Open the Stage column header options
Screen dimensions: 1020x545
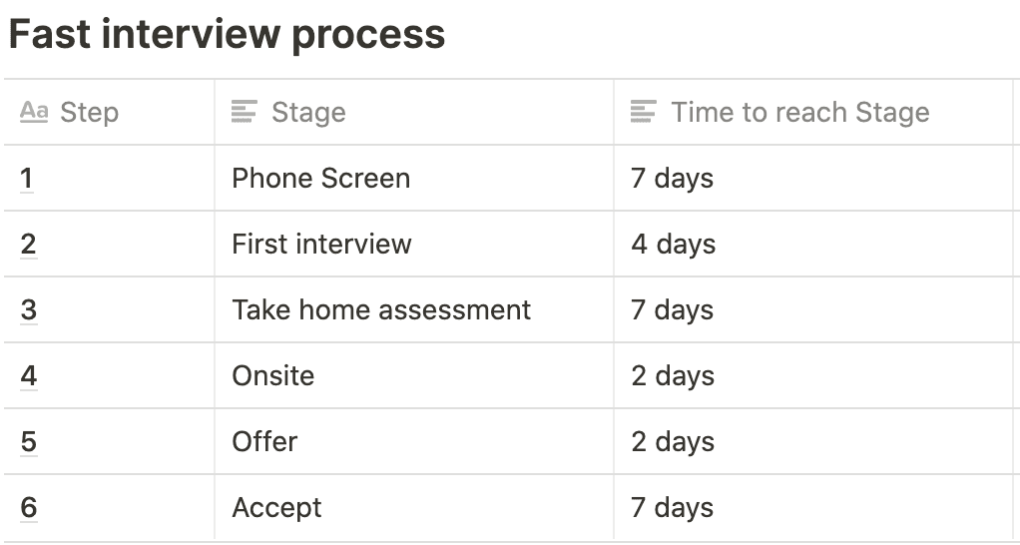[414, 112]
